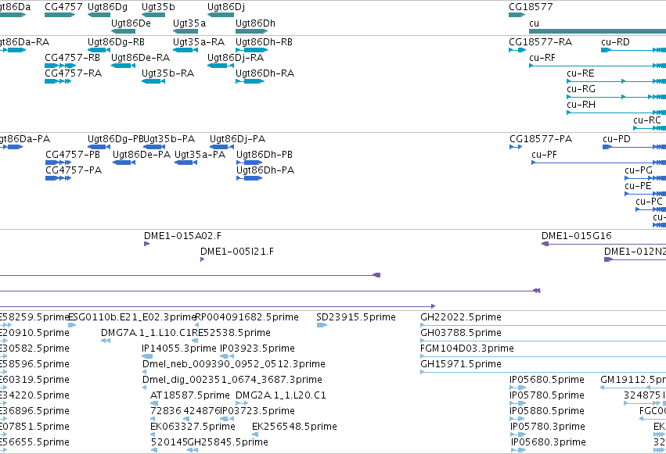Select transcript Ugt35b-RA

click(x=153, y=81)
